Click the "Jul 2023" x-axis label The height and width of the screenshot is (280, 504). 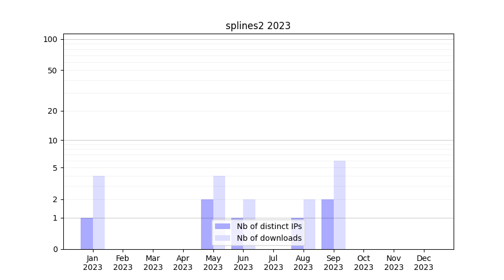point(273,263)
